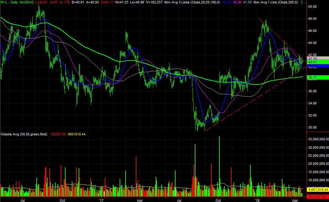The height and width of the screenshot is (202, 329).
Task: Select the V=162,257 volume value in header
Action: 154,2
